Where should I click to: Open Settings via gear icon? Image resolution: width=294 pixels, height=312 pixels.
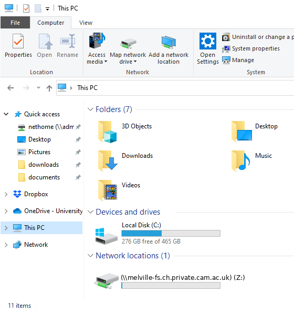(x=208, y=41)
